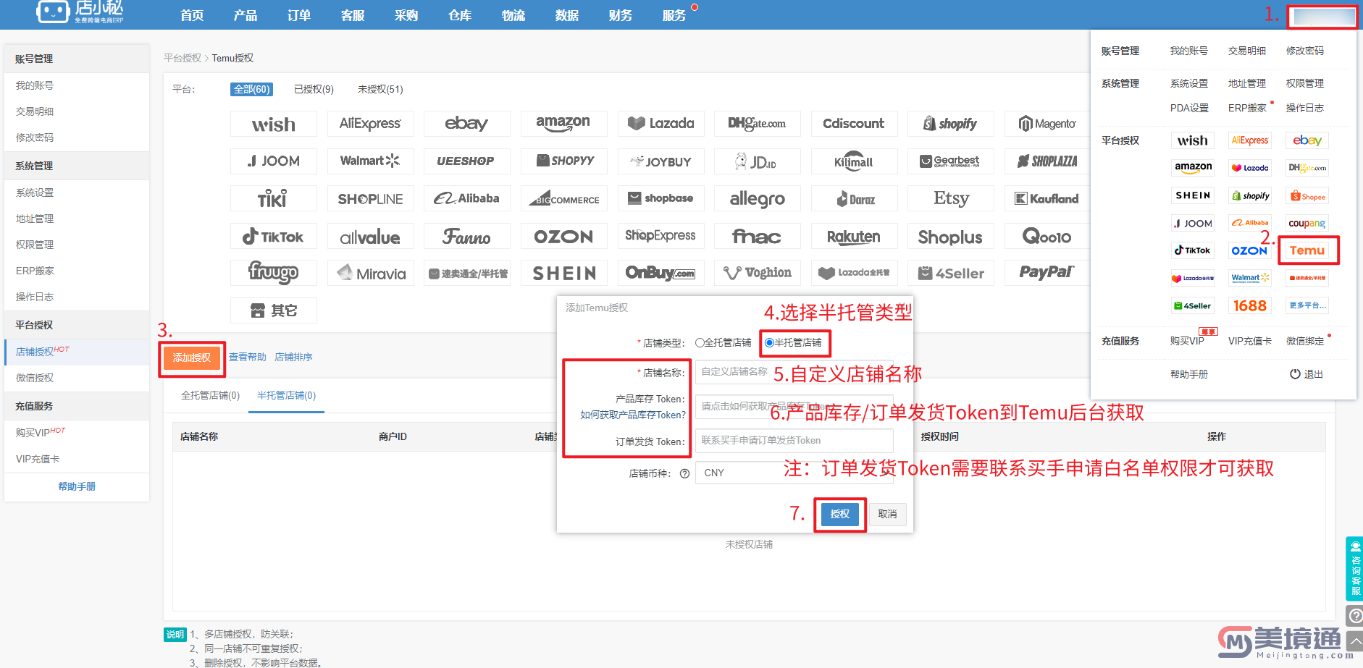Screen dimensions: 1363x668
Task: Focus the 店铺名称 input field
Action: click(794, 372)
